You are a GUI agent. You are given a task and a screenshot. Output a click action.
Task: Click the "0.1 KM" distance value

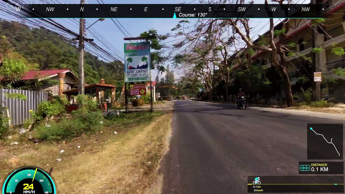(320, 169)
